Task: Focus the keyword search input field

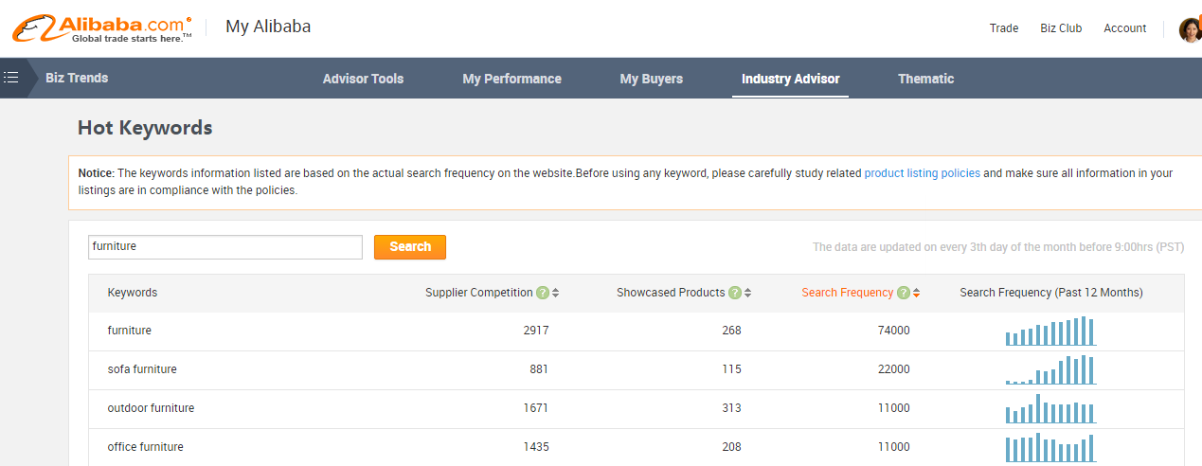Action: (x=225, y=247)
